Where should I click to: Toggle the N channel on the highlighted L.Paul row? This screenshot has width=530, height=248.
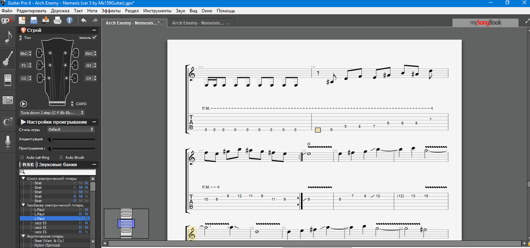(87, 218)
